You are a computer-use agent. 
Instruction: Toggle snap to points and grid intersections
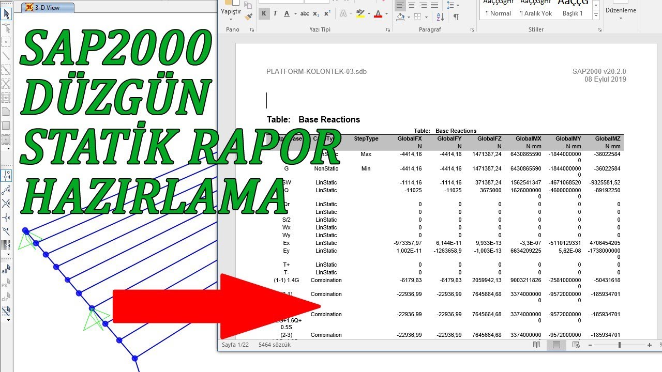tap(6, 176)
